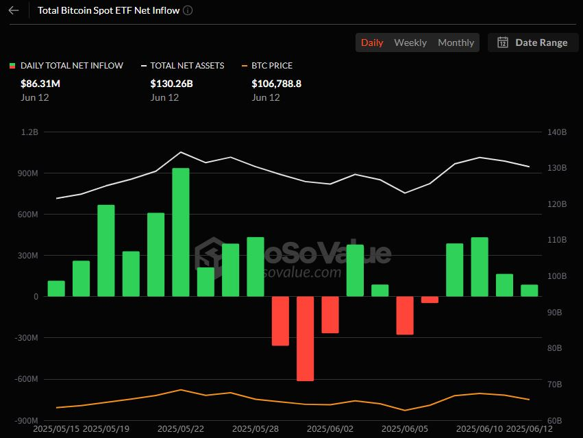The width and height of the screenshot is (583, 438).
Task: Click the last green bar for 2025/06/12
Action: click(x=529, y=291)
